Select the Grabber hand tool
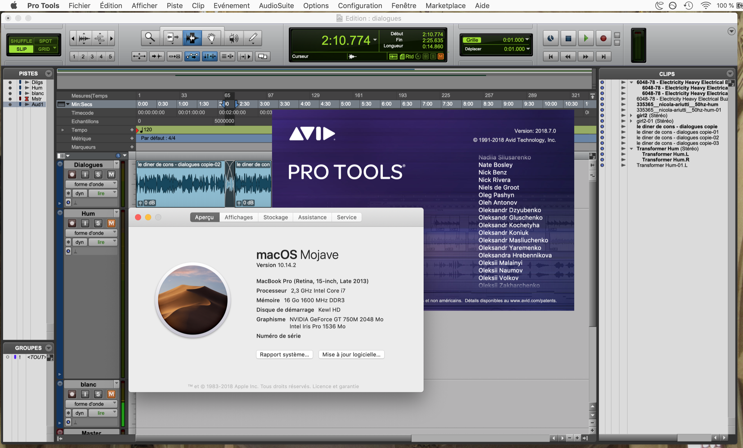This screenshot has width=743, height=448. pyautogui.click(x=212, y=37)
